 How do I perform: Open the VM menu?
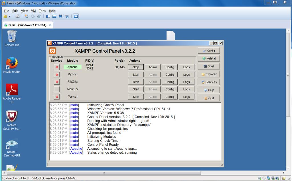[33, 11]
